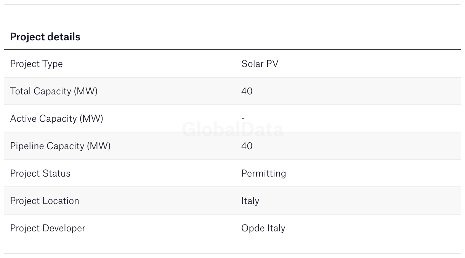The width and height of the screenshot is (465, 258).
Task: Click the Total Capacity value 40
Action: 247,91
